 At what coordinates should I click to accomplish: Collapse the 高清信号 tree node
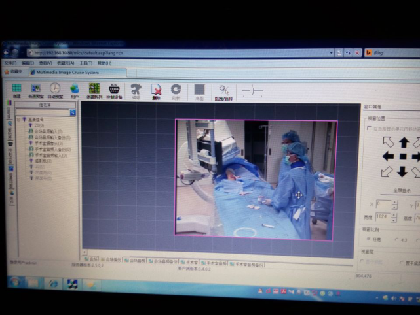click(x=18, y=120)
